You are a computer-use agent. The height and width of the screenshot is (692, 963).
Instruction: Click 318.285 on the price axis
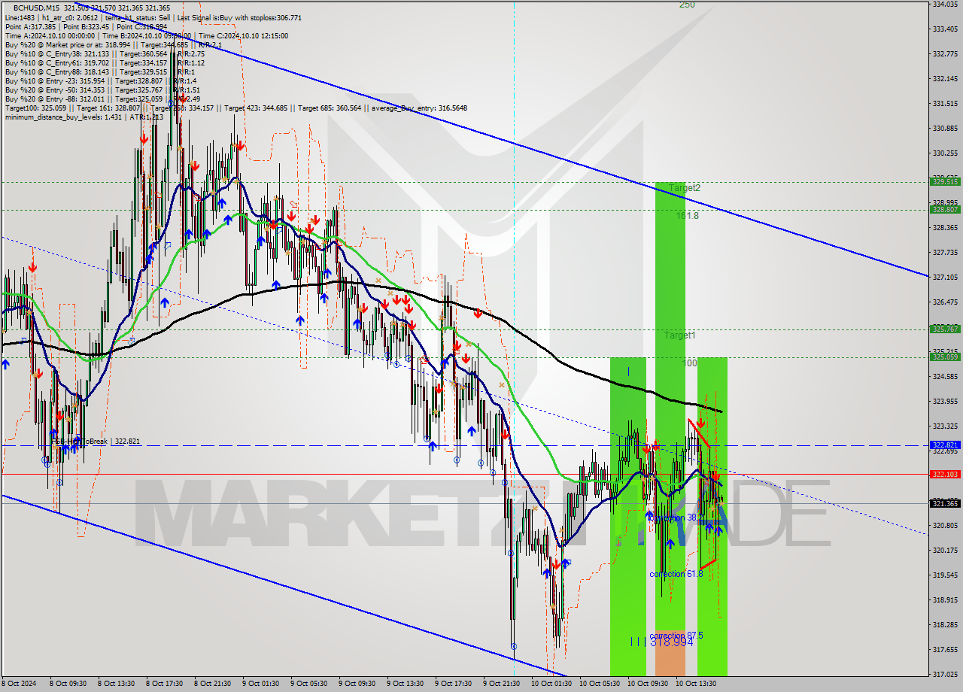point(945,624)
